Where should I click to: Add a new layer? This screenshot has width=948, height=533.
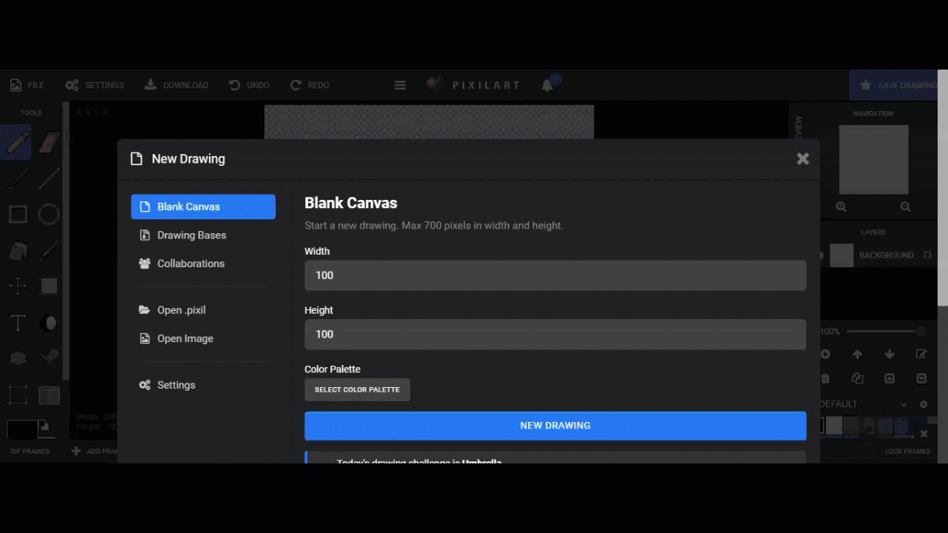(x=825, y=355)
